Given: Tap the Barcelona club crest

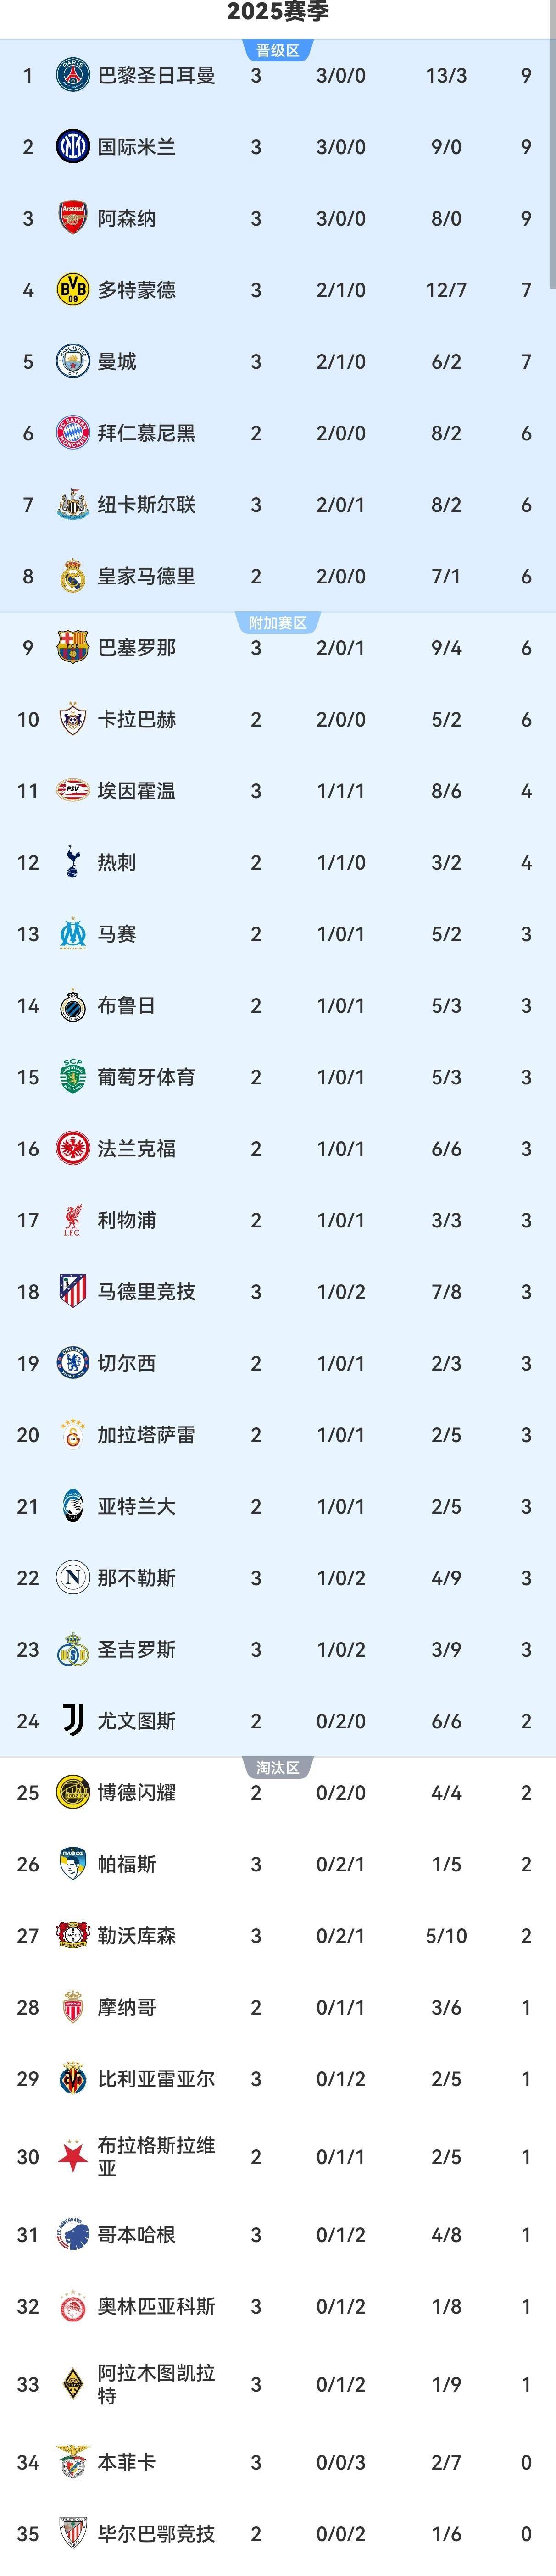Looking at the screenshot, I should tap(72, 647).
